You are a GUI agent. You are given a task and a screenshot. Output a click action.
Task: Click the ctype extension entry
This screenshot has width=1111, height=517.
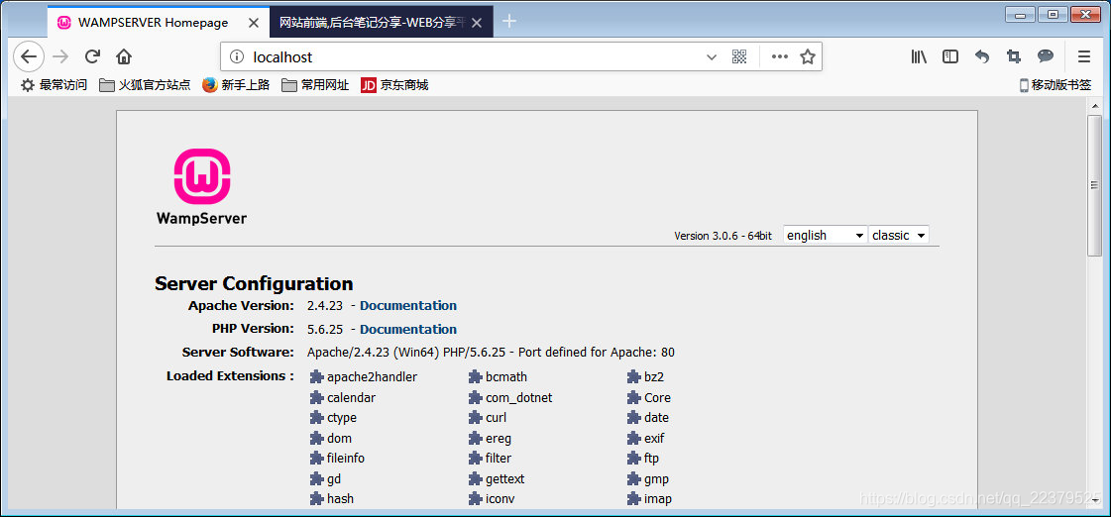[333, 418]
